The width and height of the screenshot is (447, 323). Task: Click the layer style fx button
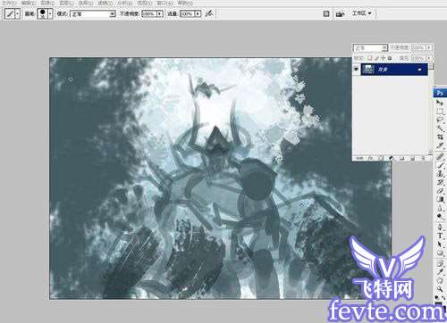coord(370,158)
